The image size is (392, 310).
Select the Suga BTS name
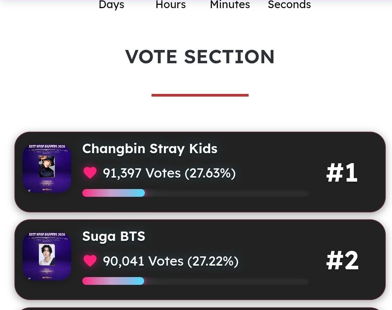point(114,236)
